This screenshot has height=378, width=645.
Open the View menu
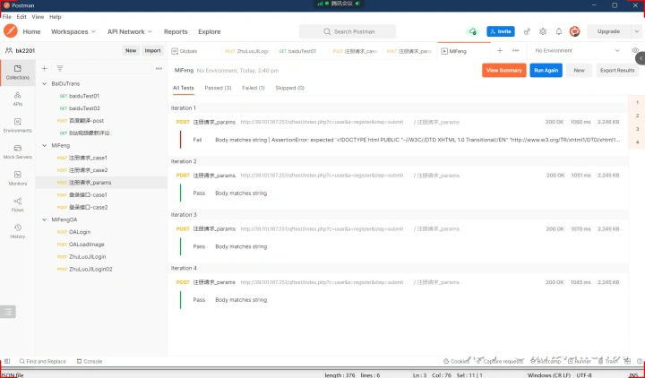(37, 17)
